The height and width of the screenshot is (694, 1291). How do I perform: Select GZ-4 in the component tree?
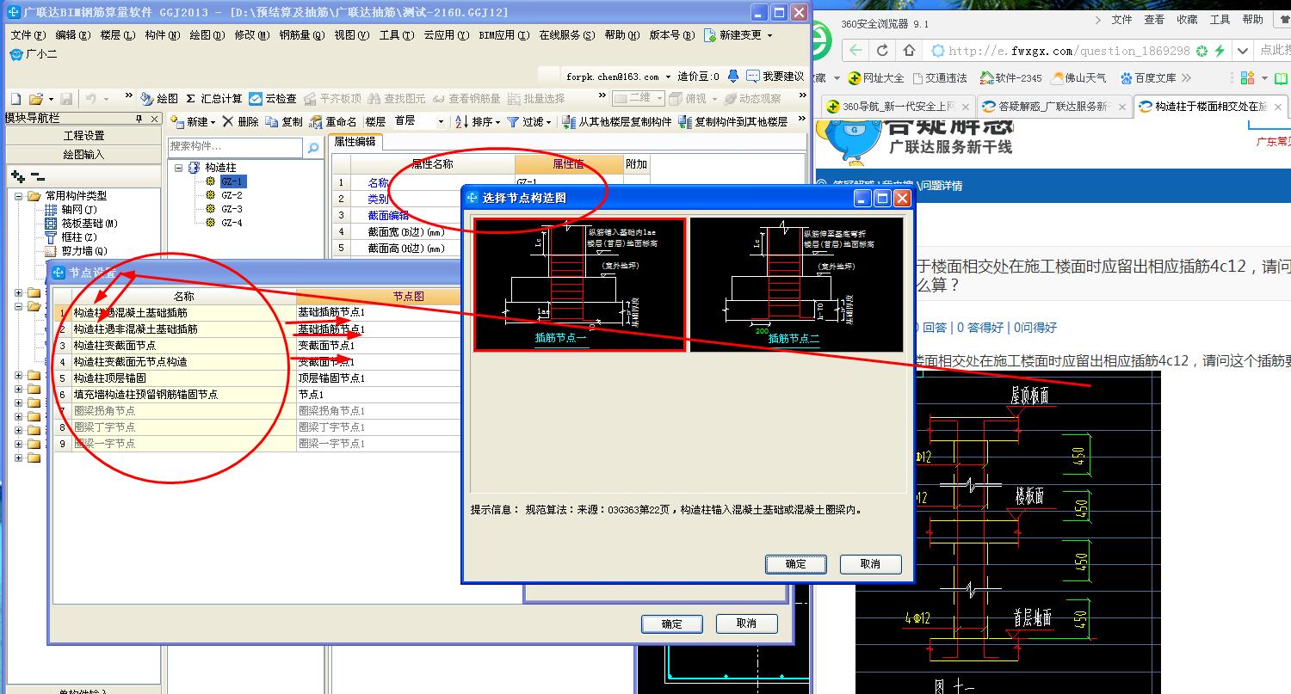click(232, 223)
